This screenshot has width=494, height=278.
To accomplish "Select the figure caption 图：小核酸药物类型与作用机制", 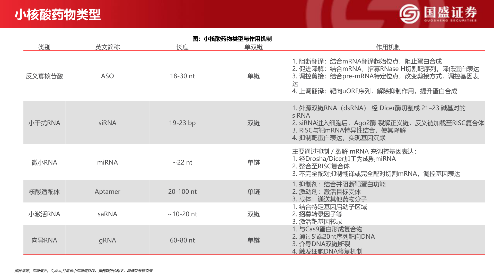I will pos(232,39).
